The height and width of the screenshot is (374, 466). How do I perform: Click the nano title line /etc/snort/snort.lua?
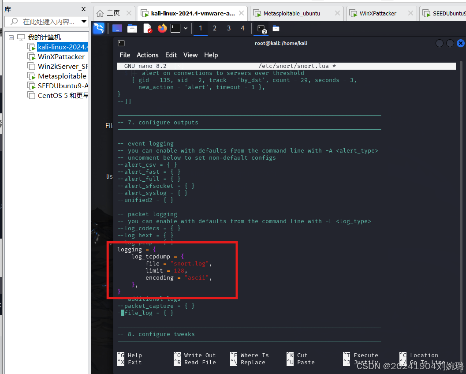tap(297, 66)
